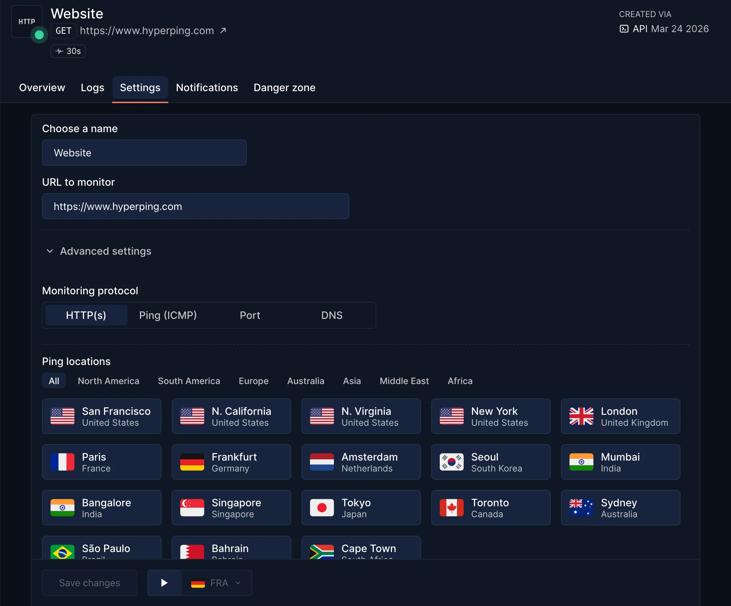Open the Danger zone tab
Viewport: 731px width, 606px height.
tap(284, 88)
